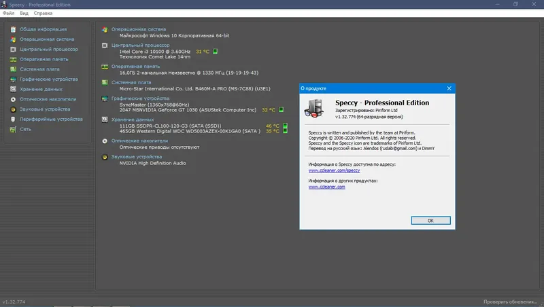Click the Оперативная память sidebar RAM icon

coord(13,59)
